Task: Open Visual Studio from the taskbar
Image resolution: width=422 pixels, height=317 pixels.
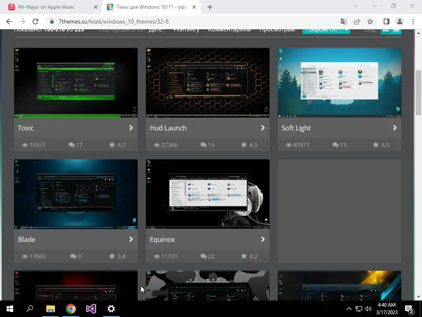Action: 91,309
